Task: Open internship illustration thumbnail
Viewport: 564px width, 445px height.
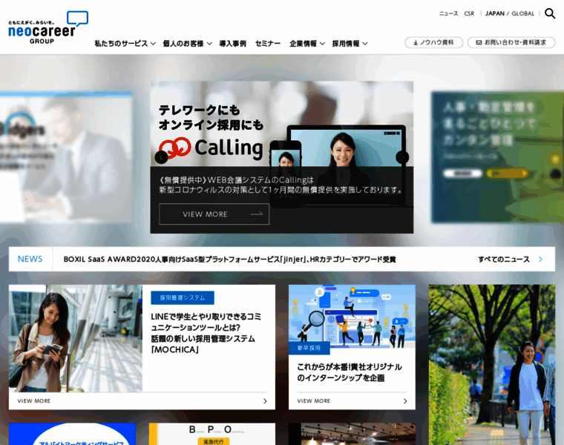Action: 352,316
